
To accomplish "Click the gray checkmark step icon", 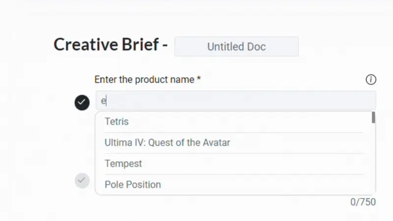I will 82,181.
